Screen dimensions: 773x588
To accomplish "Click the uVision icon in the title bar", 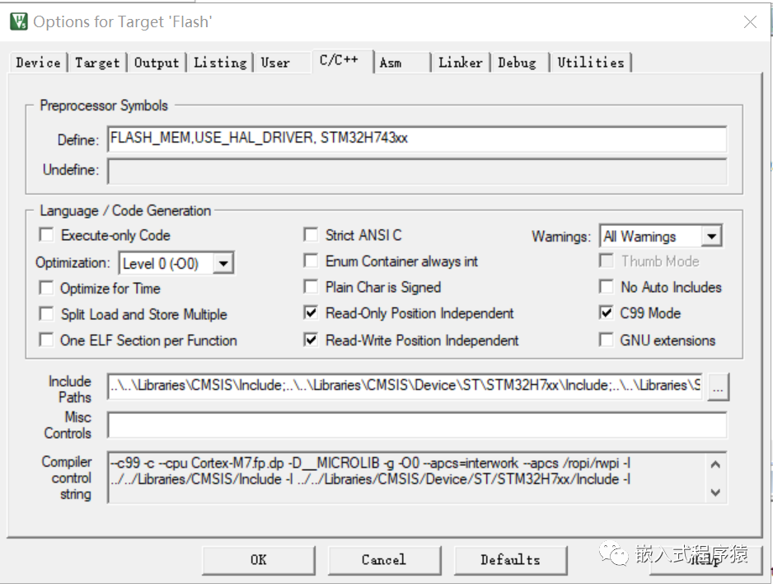I will [16, 21].
